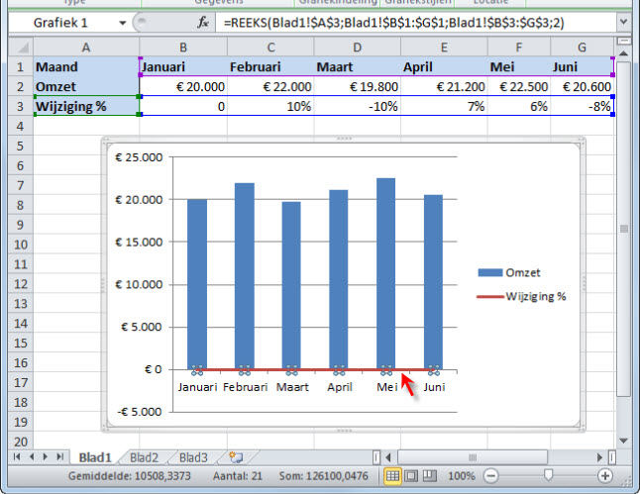The width and height of the screenshot is (640, 494).
Task: Click the cell with € 21.200
Action: [x=444, y=86]
